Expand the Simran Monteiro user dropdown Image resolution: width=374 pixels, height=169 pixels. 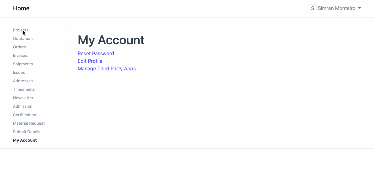[x=336, y=8]
